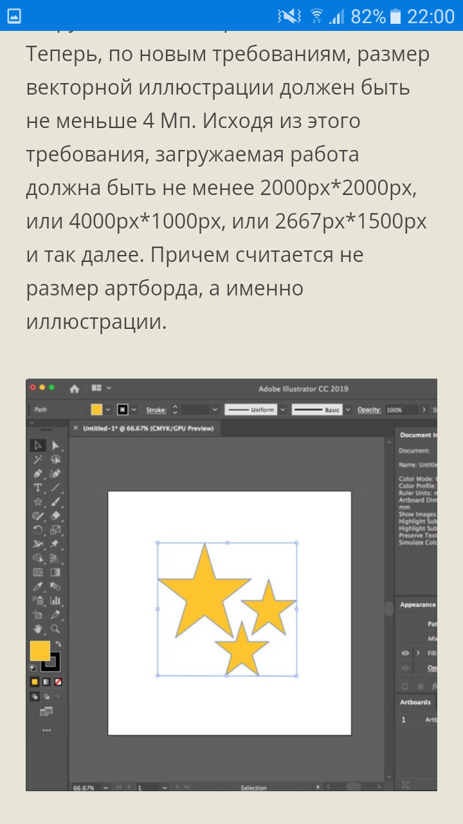This screenshot has width=463, height=824.
Task: Pick the Magic Wand tool
Action: click(37, 460)
